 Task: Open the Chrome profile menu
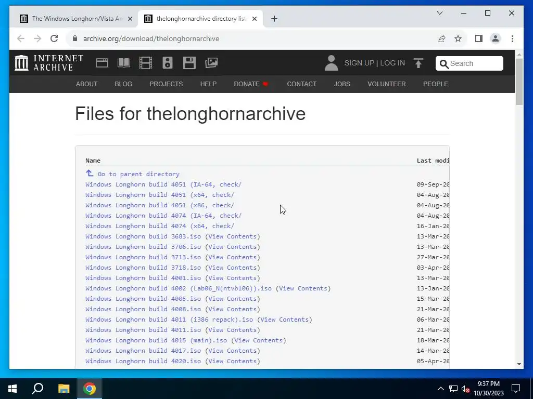(496, 38)
